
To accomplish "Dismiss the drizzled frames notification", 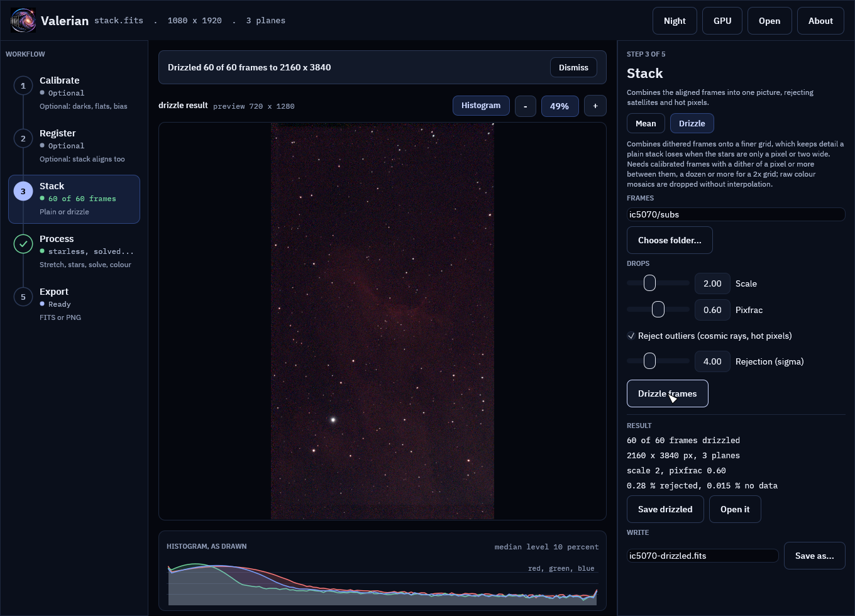I will 573,67.
